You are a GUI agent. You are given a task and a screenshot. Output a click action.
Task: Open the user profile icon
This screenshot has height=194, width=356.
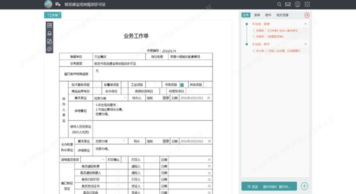[297, 4]
